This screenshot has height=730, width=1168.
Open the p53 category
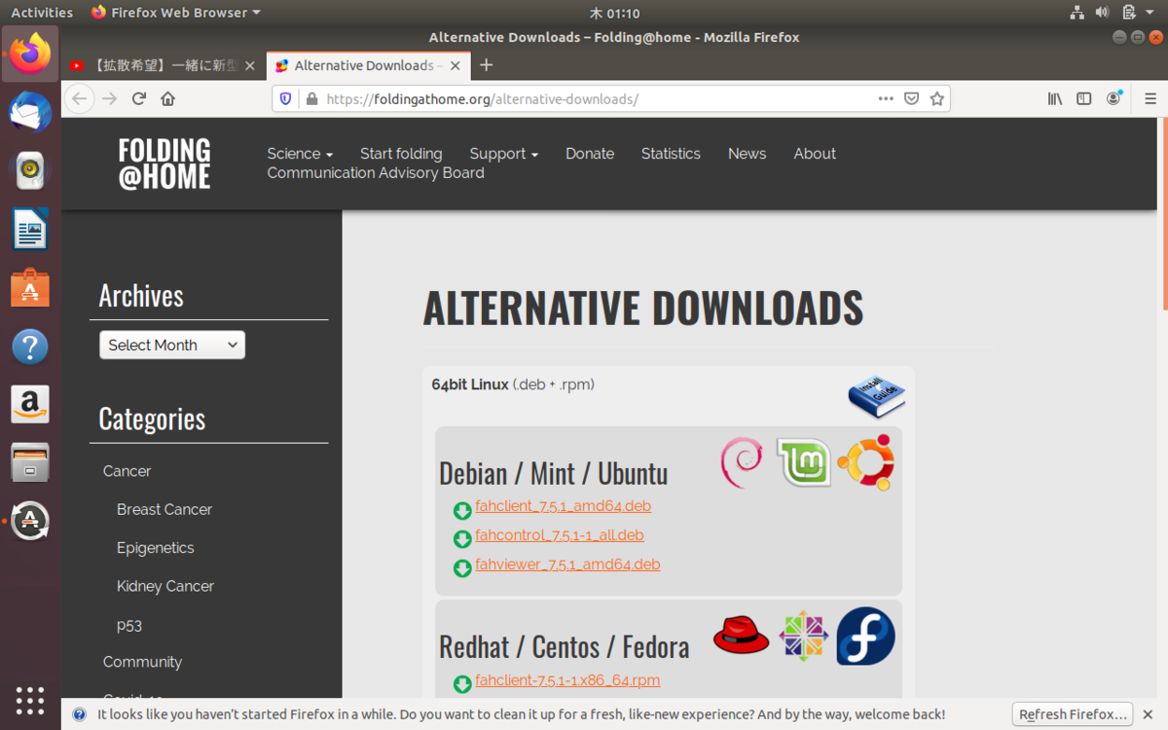coord(129,626)
